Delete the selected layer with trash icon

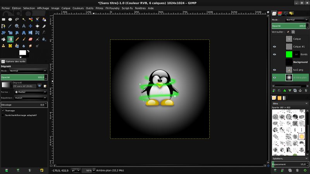tap(306, 90)
